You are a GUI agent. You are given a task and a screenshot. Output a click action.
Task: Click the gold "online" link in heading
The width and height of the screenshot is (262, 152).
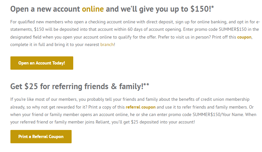click(93, 9)
